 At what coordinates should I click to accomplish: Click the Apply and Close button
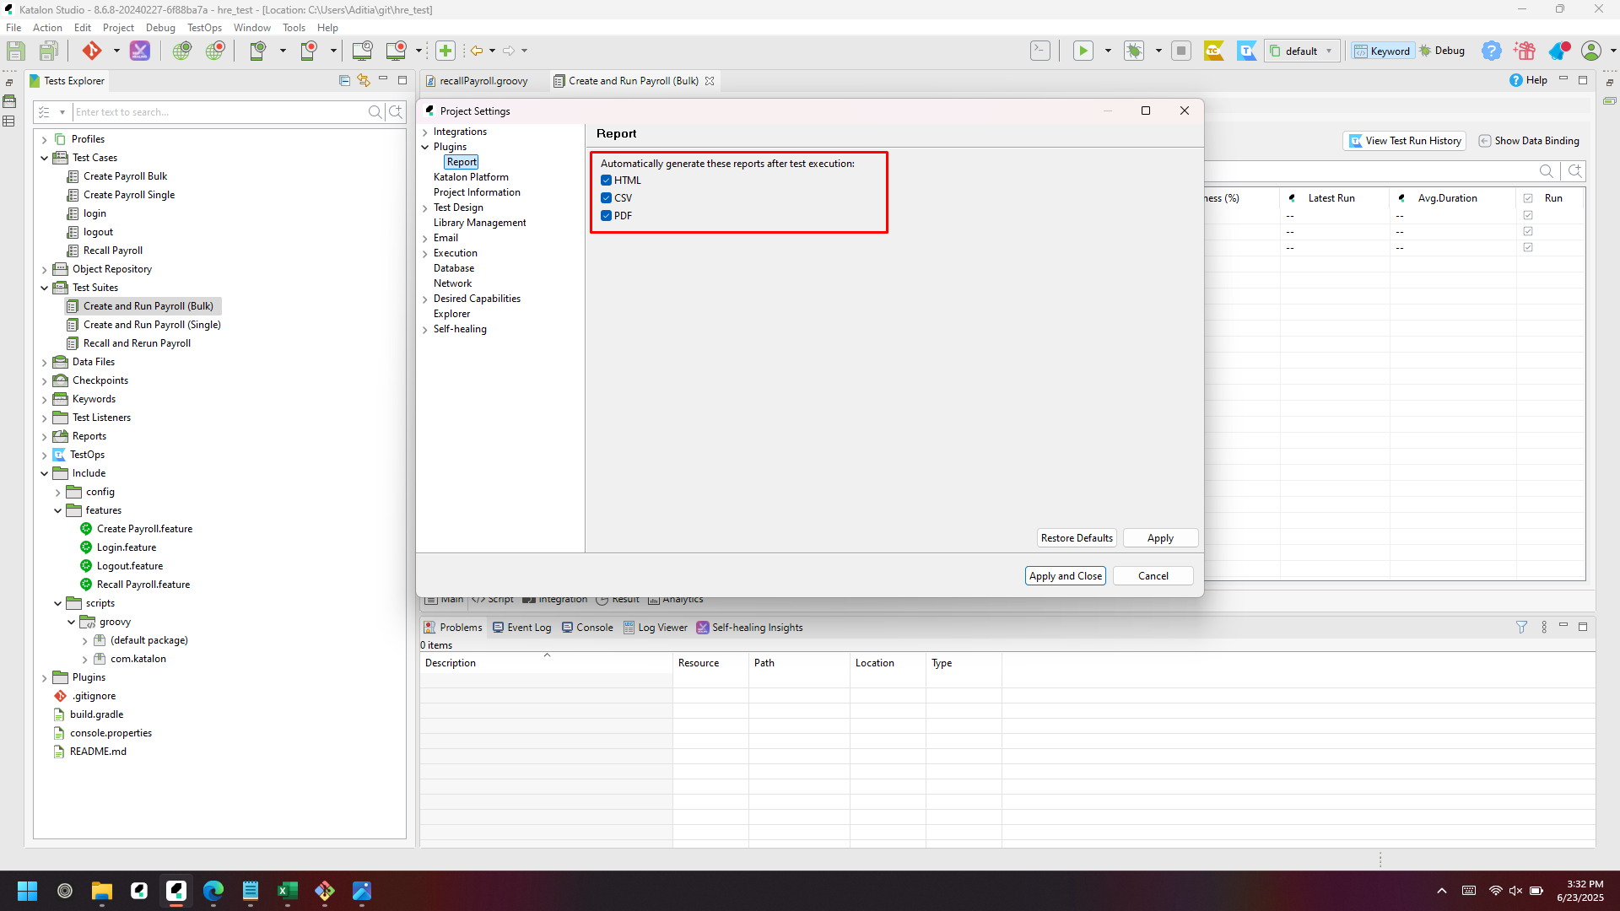pyautogui.click(x=1066, y=576)
